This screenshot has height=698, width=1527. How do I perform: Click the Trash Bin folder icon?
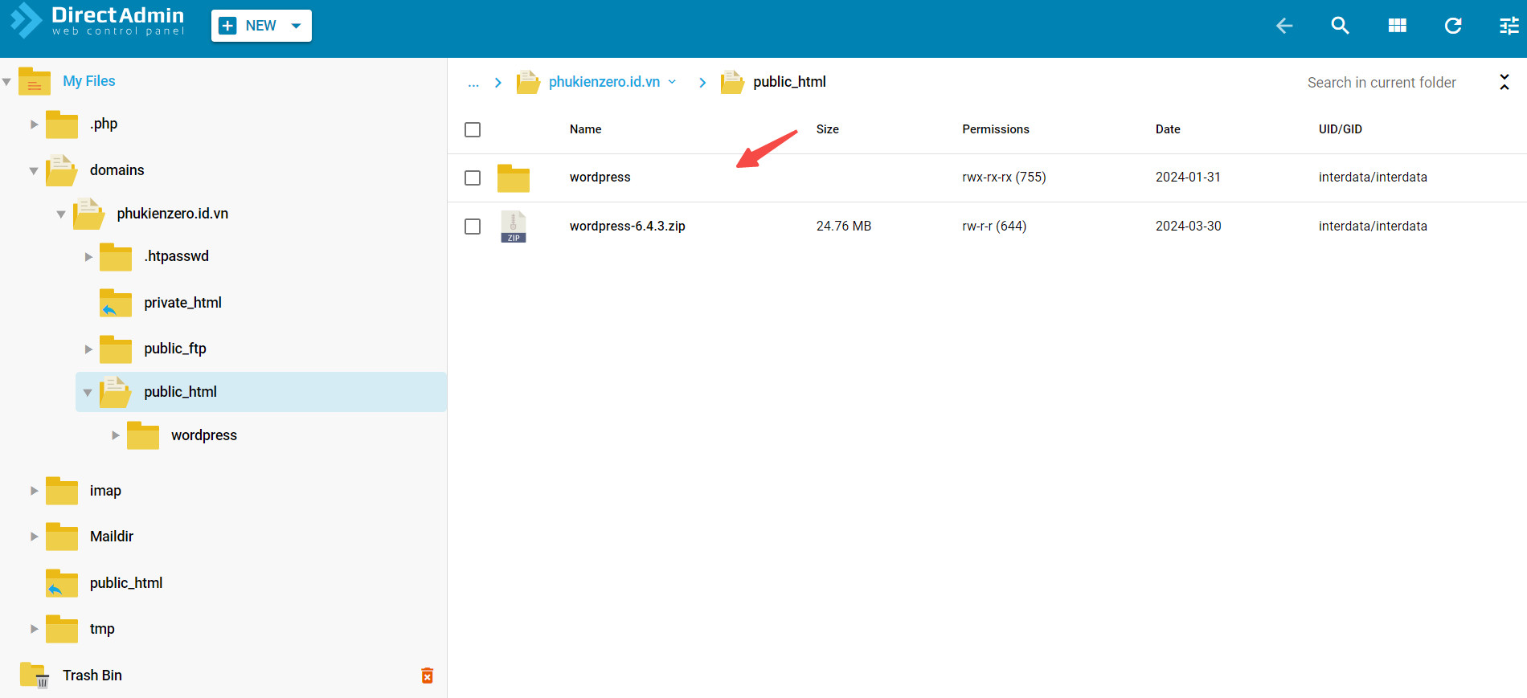click(x=35, y=676)
